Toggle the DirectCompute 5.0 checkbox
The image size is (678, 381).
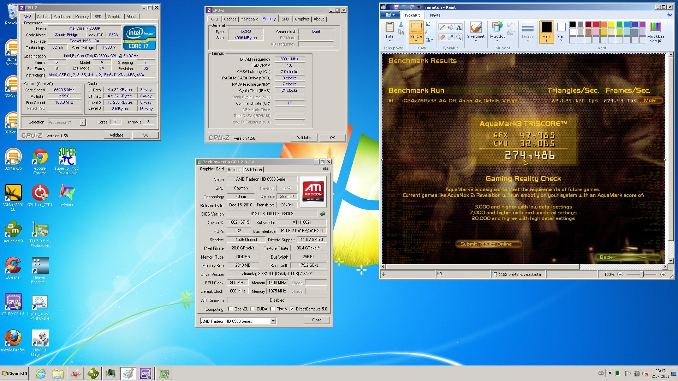coord(292,309)
